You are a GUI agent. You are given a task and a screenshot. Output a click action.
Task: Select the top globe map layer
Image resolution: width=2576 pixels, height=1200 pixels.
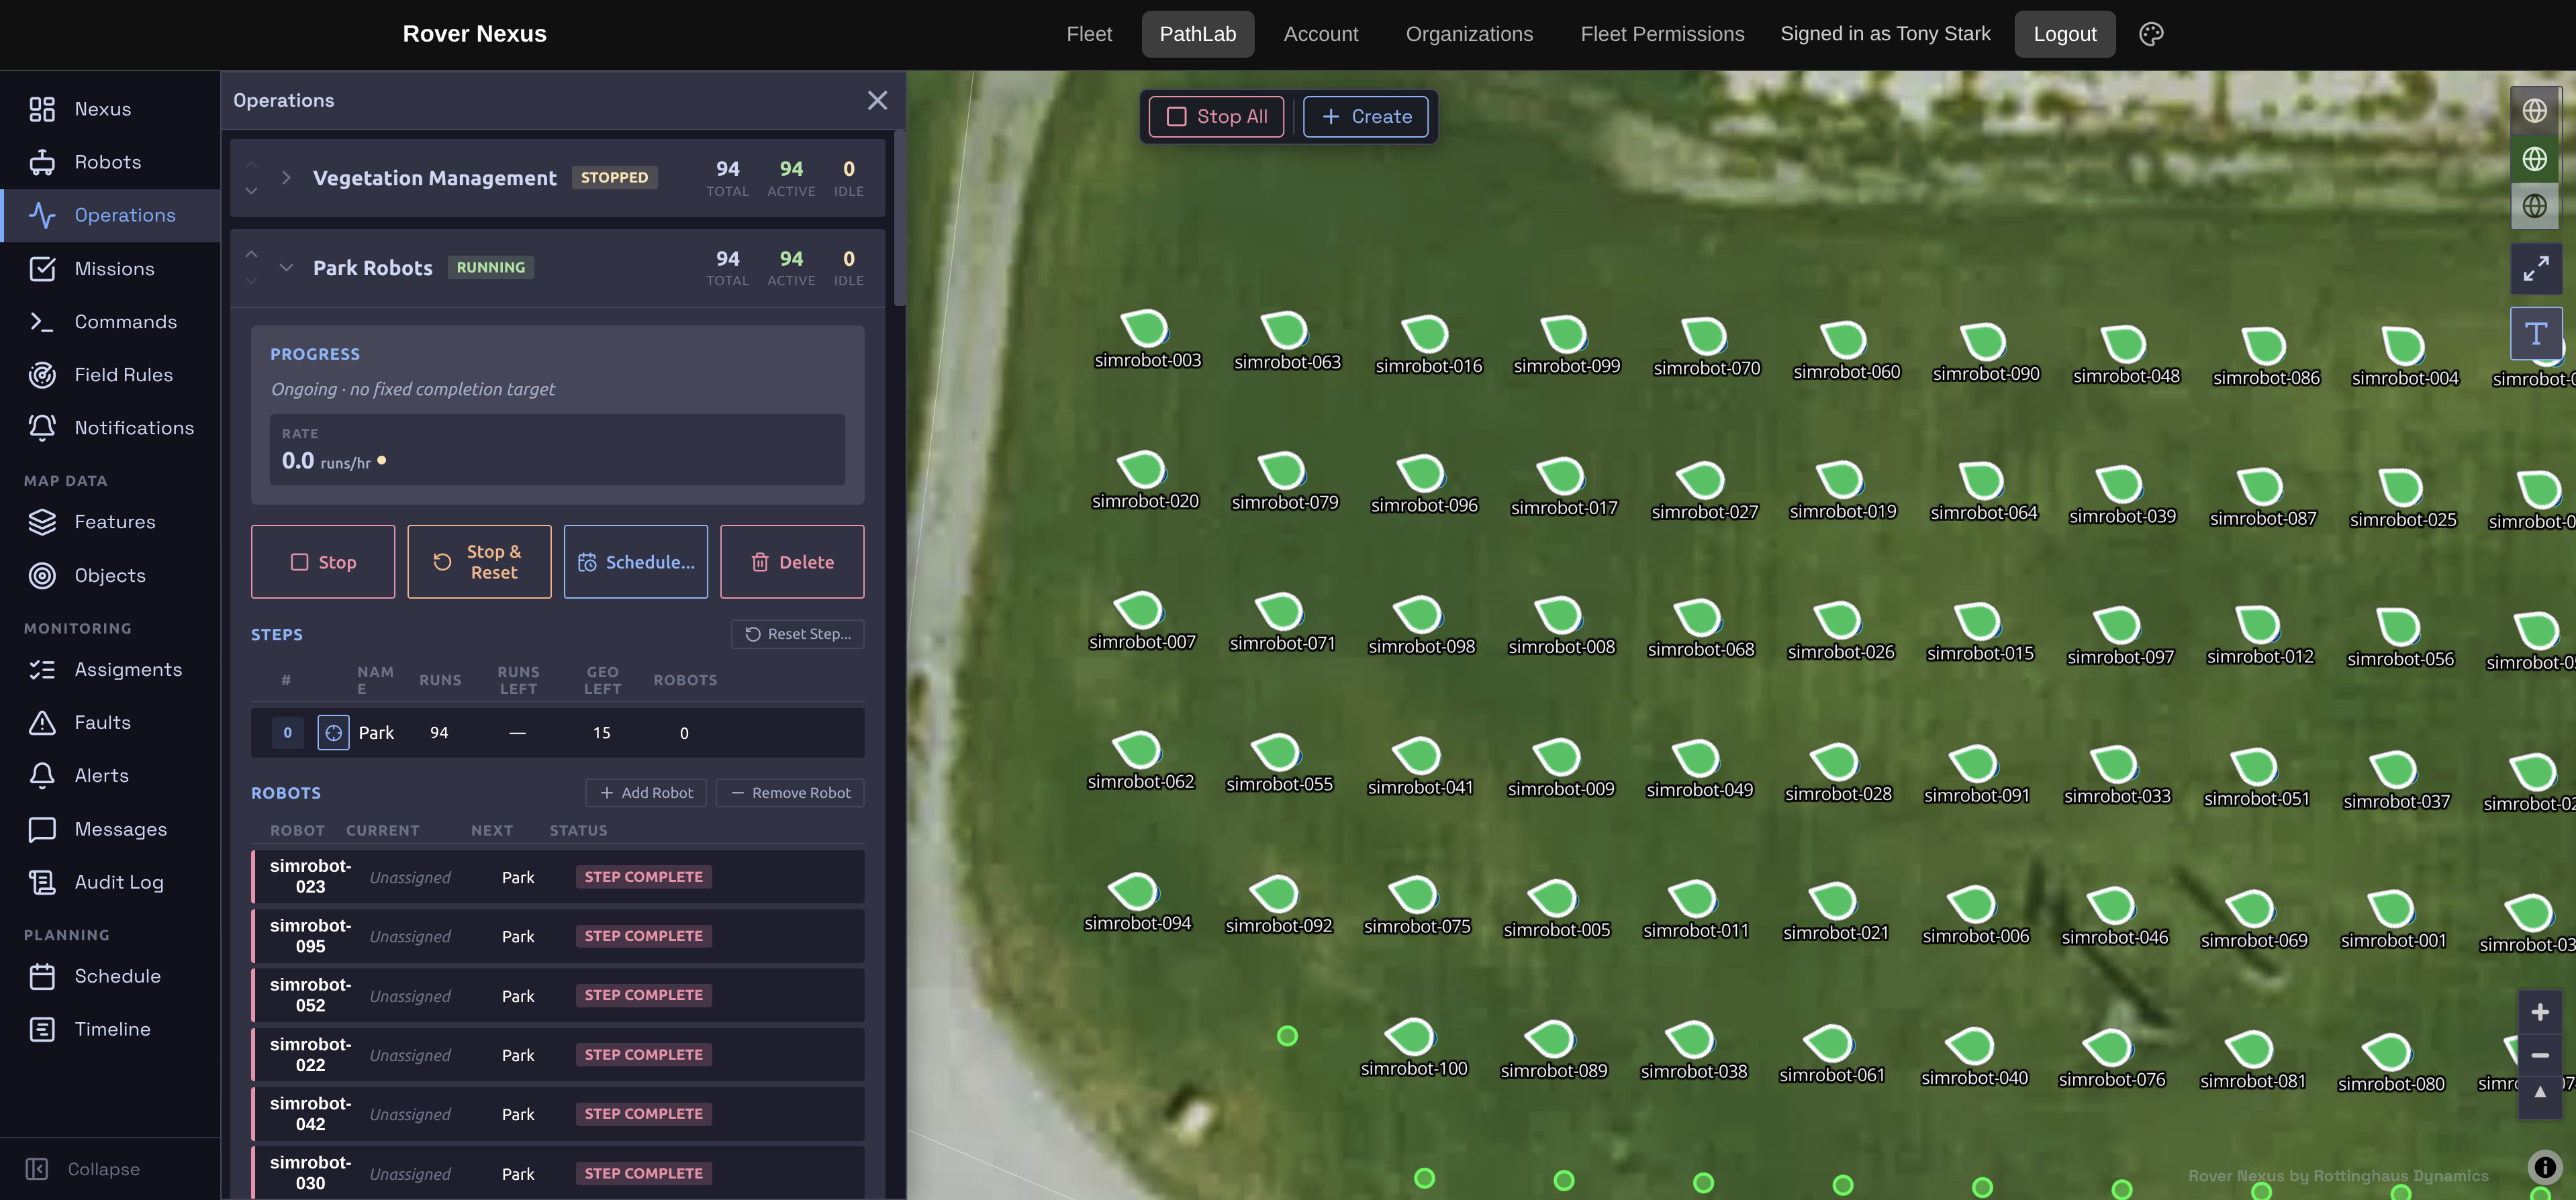point(2534,111)
